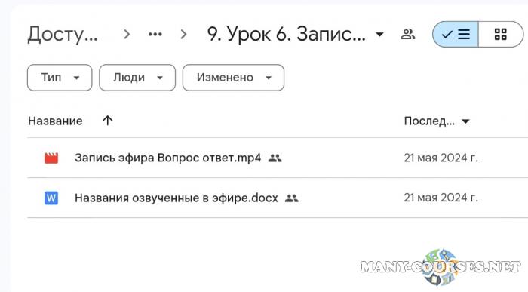Click the shared people icon beside folder title
The height and width of the screenshot is (292, 528).
408,35
